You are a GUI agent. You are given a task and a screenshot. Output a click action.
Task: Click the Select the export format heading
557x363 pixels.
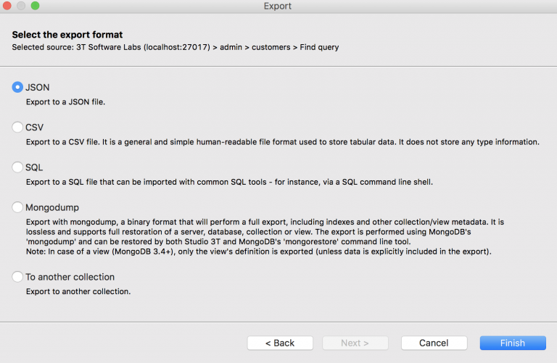[67, 35]
